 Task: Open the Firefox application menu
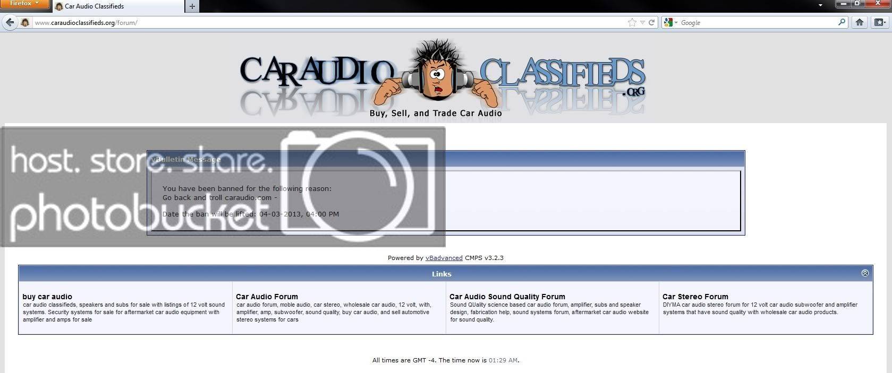click(x=24, y=4)
